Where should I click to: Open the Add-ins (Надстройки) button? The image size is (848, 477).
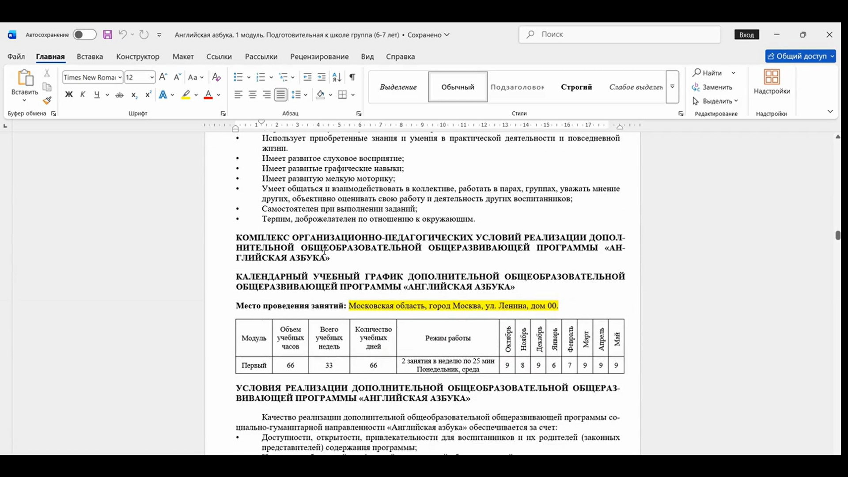point(772,82)
